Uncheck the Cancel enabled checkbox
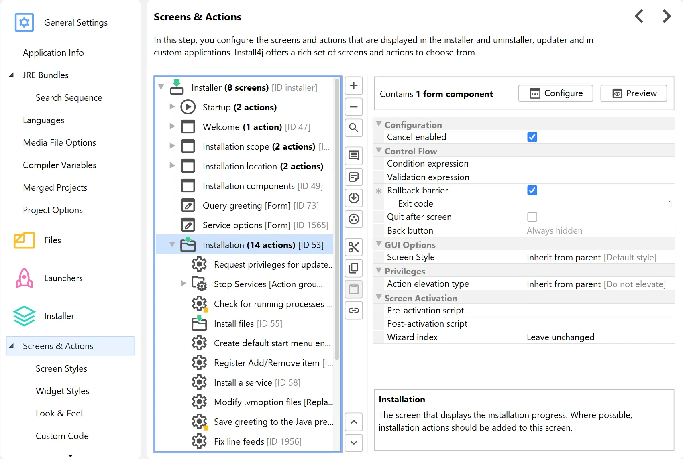 tap(532, 137)
